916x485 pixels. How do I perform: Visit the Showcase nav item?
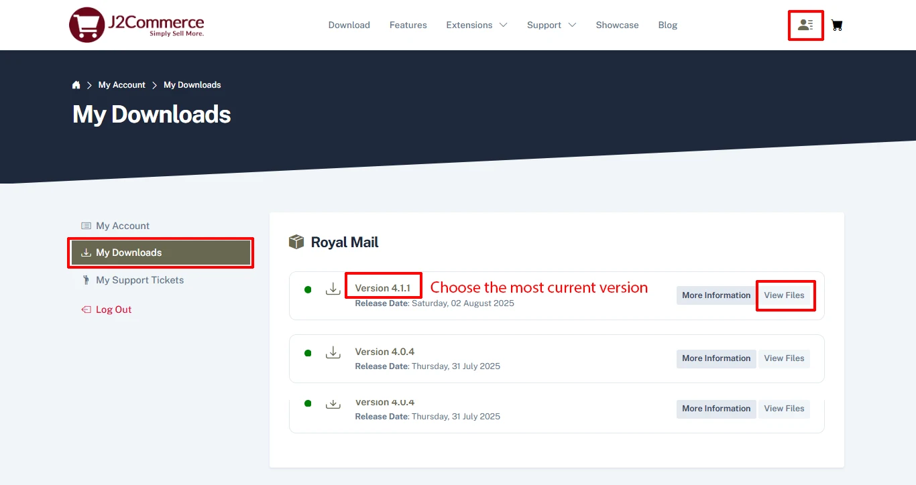(x=618, y=25)
